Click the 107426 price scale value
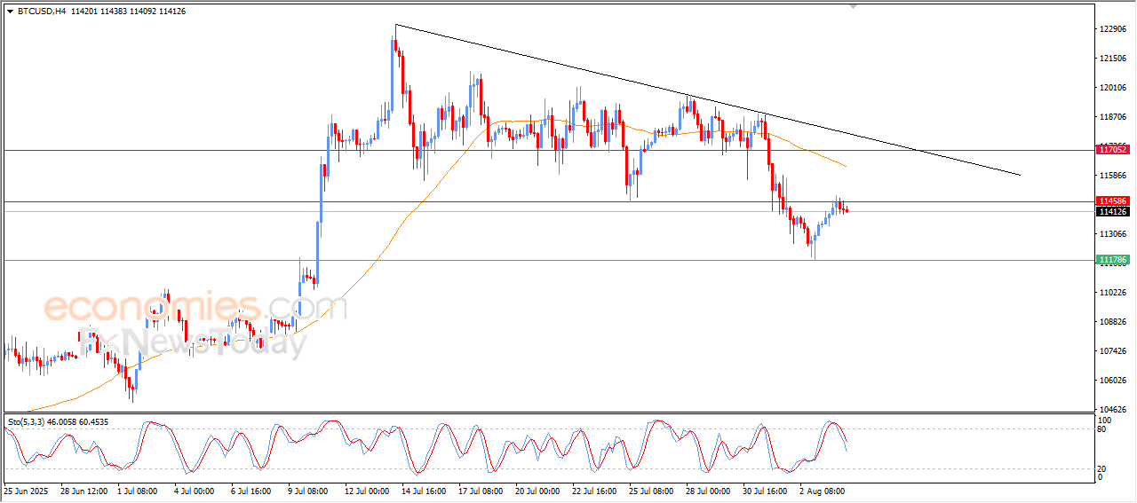This screenshot has width=1137, height=503. (x=1114, y=351)
